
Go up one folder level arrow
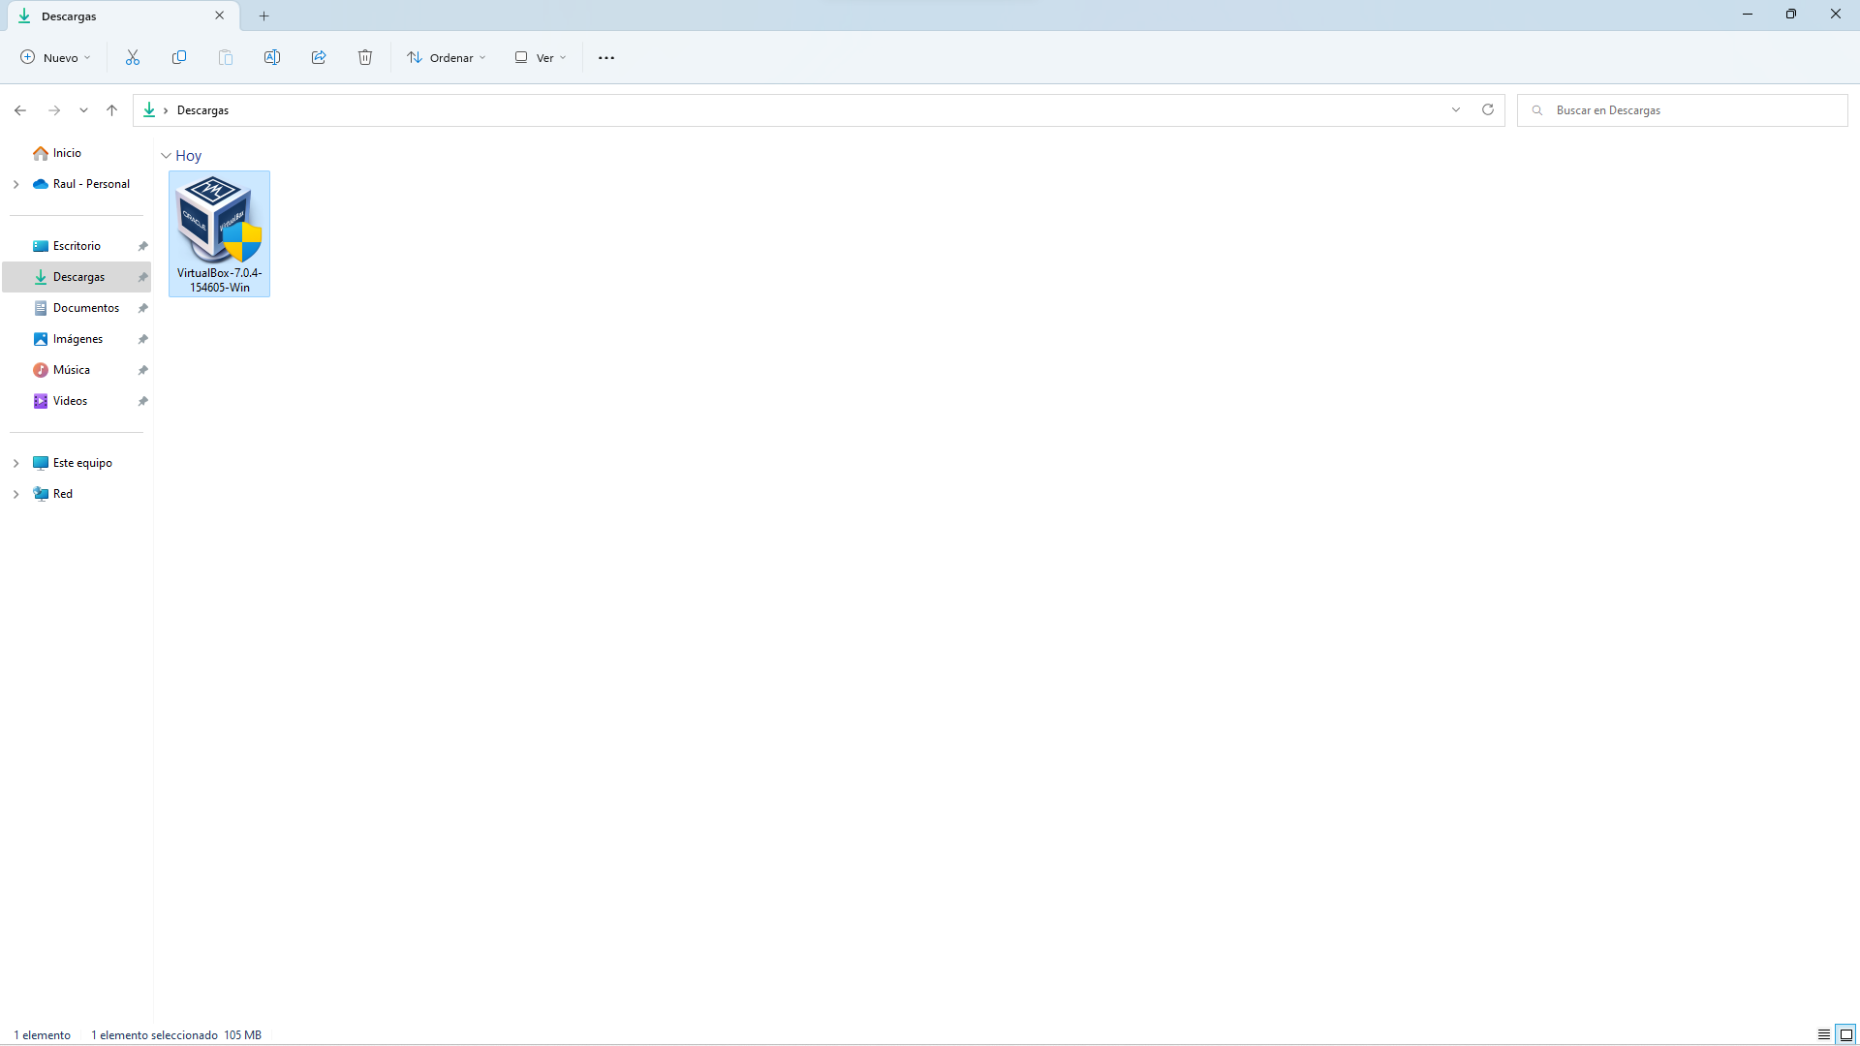click(x=112, y=110)
